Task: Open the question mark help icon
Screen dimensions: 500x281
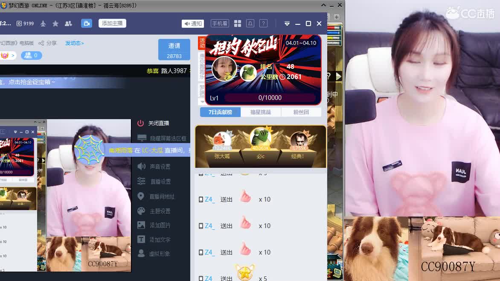Action: point(263,23)
